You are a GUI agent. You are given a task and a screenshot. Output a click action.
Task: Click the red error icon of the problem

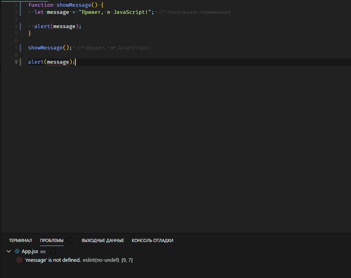tap(19, 260)
